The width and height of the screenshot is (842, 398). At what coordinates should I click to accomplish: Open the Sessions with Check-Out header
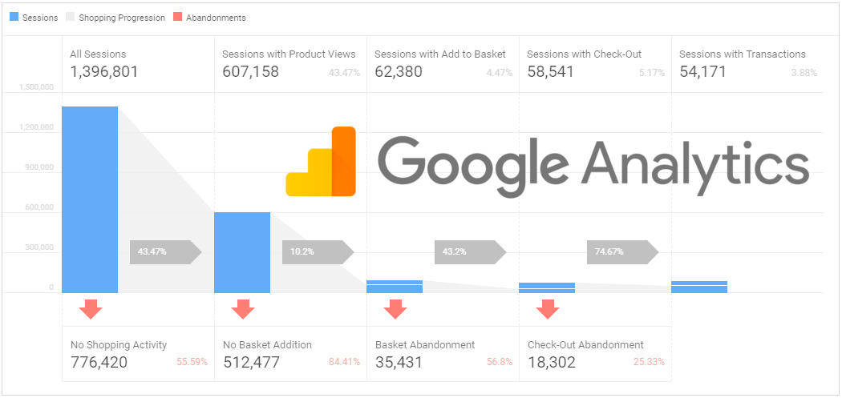[585, 54]
